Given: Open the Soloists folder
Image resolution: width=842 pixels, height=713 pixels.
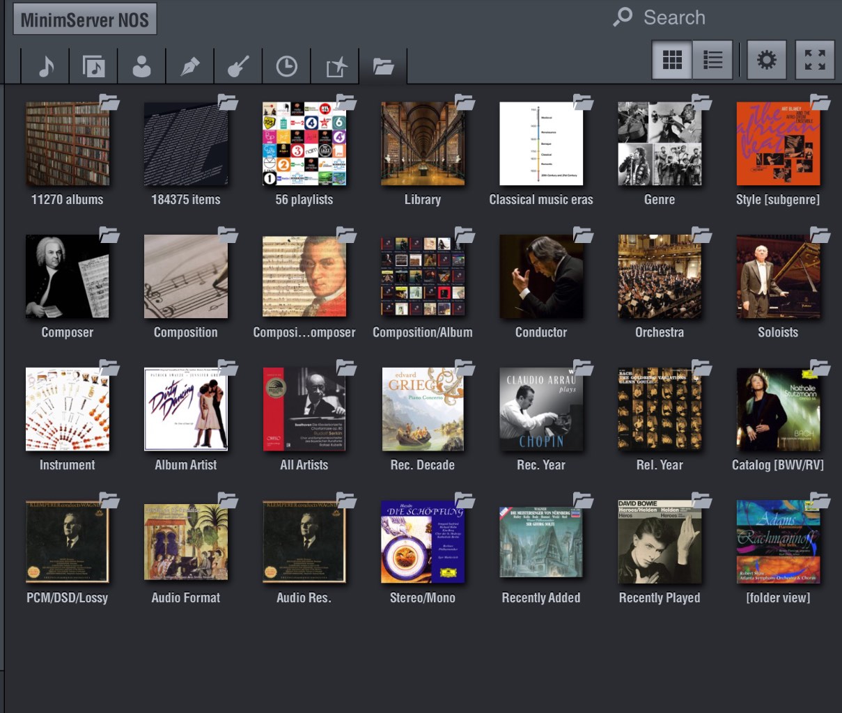Looking at the screenshot, I should tap(778, 276).
